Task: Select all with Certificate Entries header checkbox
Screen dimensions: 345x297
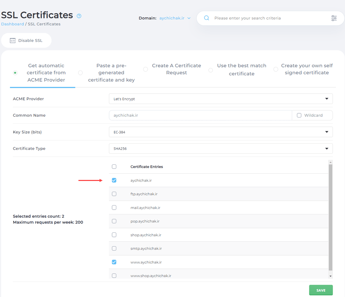Action: (x=114, y=166)
